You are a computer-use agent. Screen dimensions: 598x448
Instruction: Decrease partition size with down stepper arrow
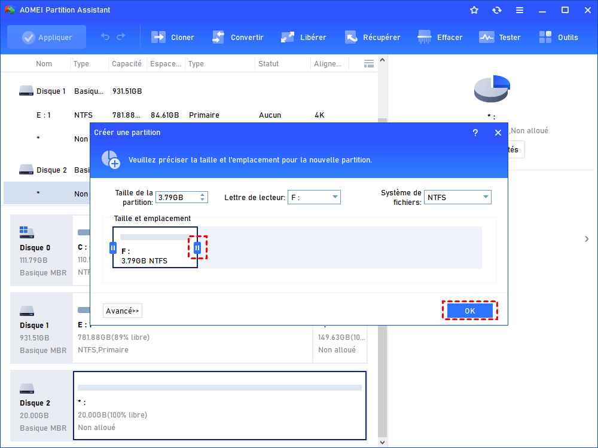(203, 200)
